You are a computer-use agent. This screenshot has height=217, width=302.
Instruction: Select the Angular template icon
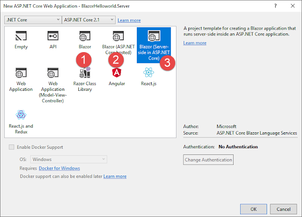[x=117, y=72]
